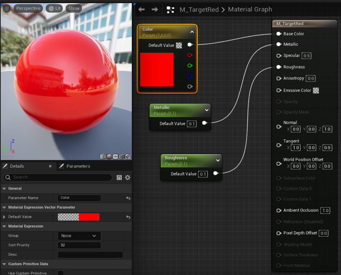Click the Anisotropy input pin
Screen dimensions: 341x275
[x=279, y=78]
